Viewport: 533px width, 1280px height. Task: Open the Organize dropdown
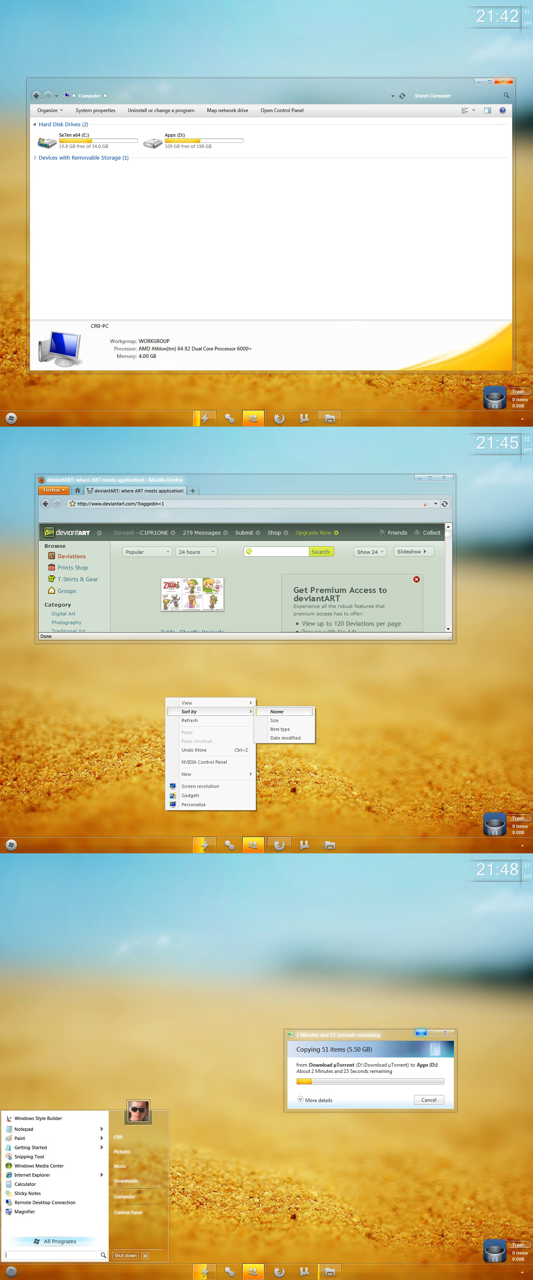(x=50, y=110)
